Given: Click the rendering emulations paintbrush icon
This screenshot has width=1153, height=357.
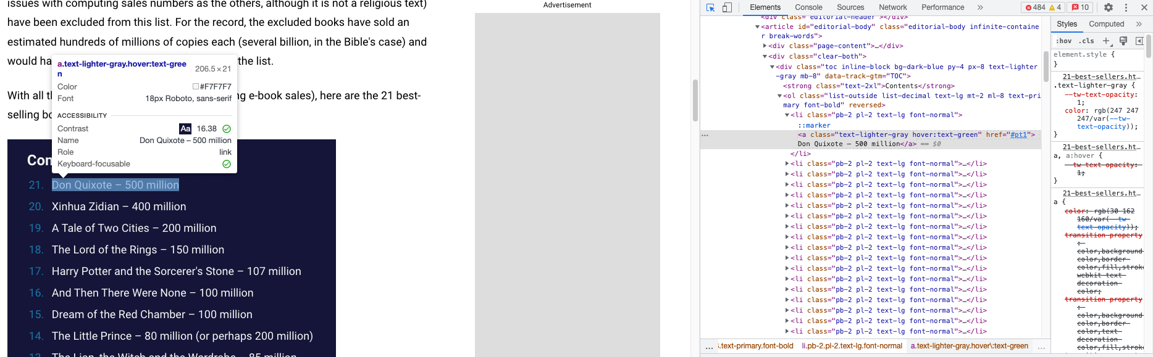Looking at the screenshot, I should tap(1123, 41).
